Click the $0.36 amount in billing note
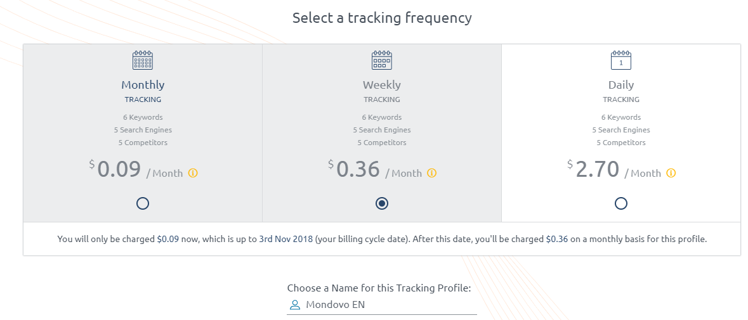 556,239
